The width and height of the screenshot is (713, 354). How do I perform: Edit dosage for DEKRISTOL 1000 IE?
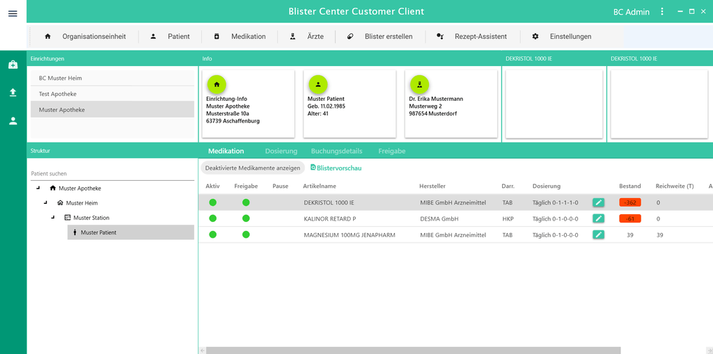(598, 202)
